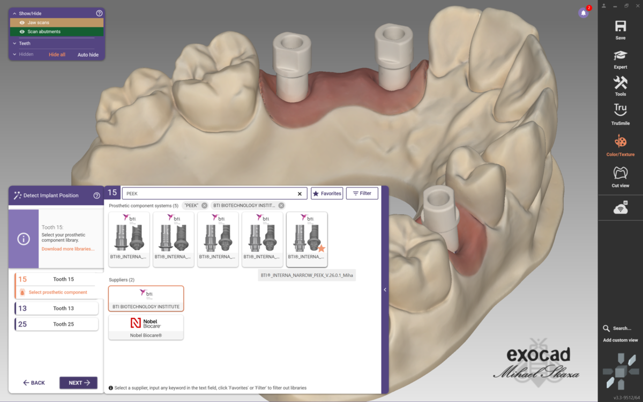Toggle visibility of Scan abutments
643x402 pixels.
[x=22, y=32]
